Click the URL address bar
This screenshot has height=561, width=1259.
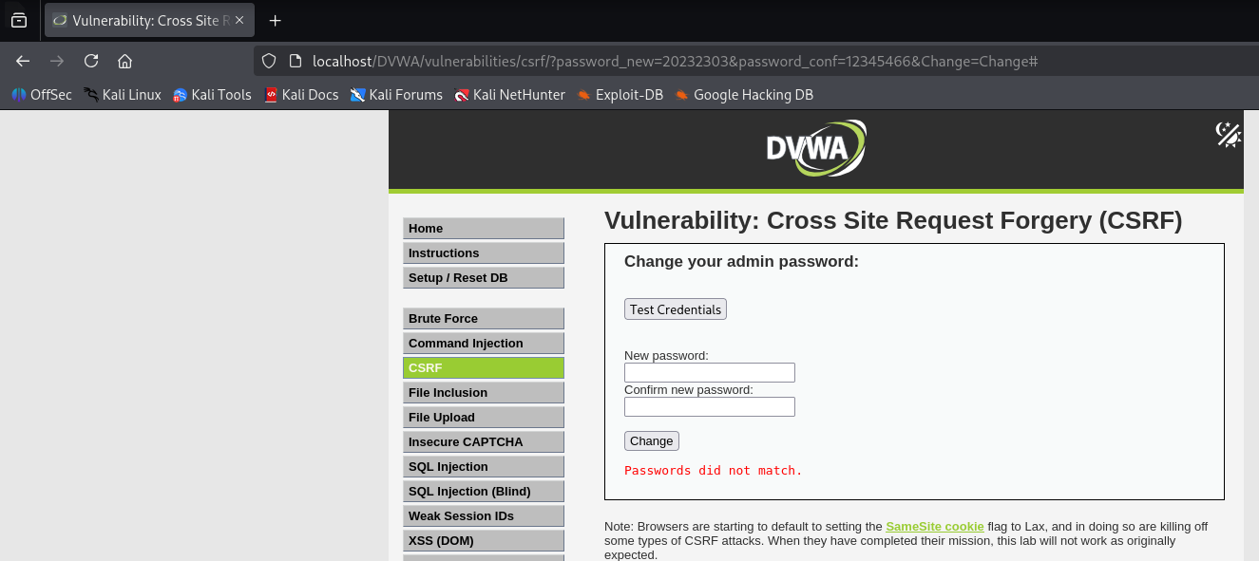pos(675,61)
